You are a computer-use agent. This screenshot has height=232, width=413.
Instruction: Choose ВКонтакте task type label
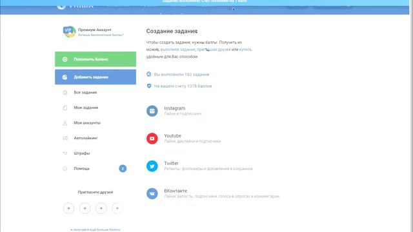pyautogui.click(x=176, y=191)
